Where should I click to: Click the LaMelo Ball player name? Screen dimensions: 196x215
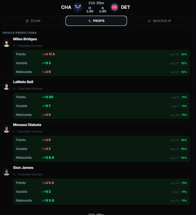pyautogui.click(x=23, y=82)
